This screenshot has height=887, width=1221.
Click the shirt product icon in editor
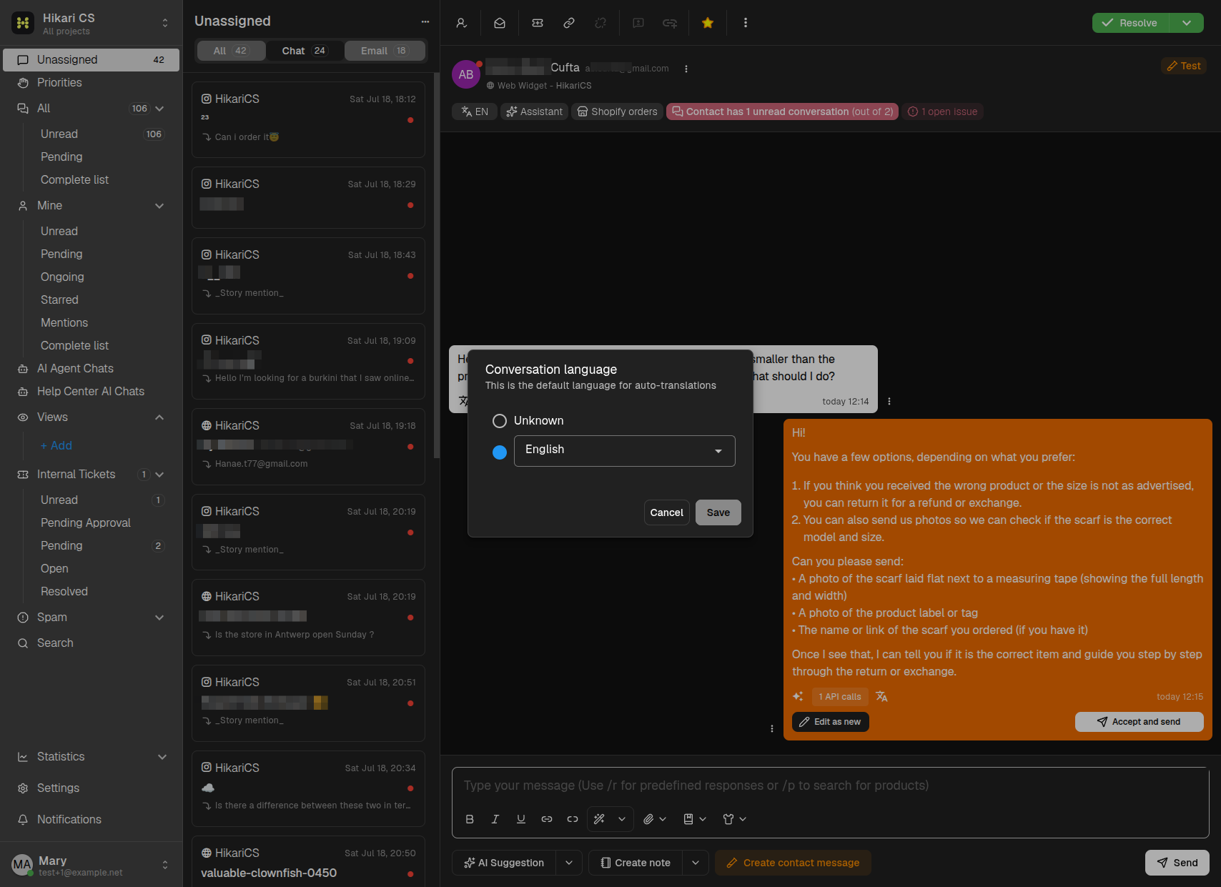(x=728, y=819)
